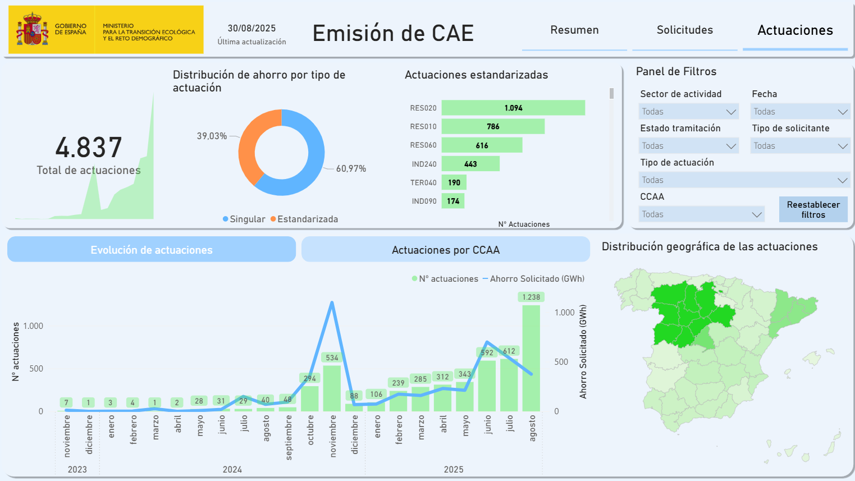Image resolution: width=855 pixels, height=481 pixels.
Task: Select the abril 2025 bar labeled 312
Action: (442, 398)
